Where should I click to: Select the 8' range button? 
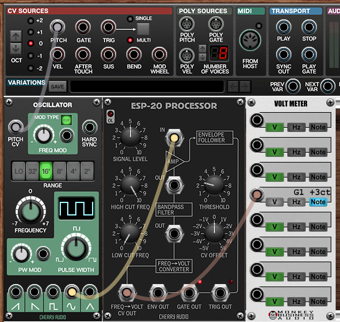click(x=60, y=171)
